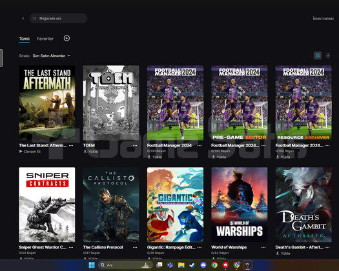Open Task View in the taskbar

pos(159,265)
